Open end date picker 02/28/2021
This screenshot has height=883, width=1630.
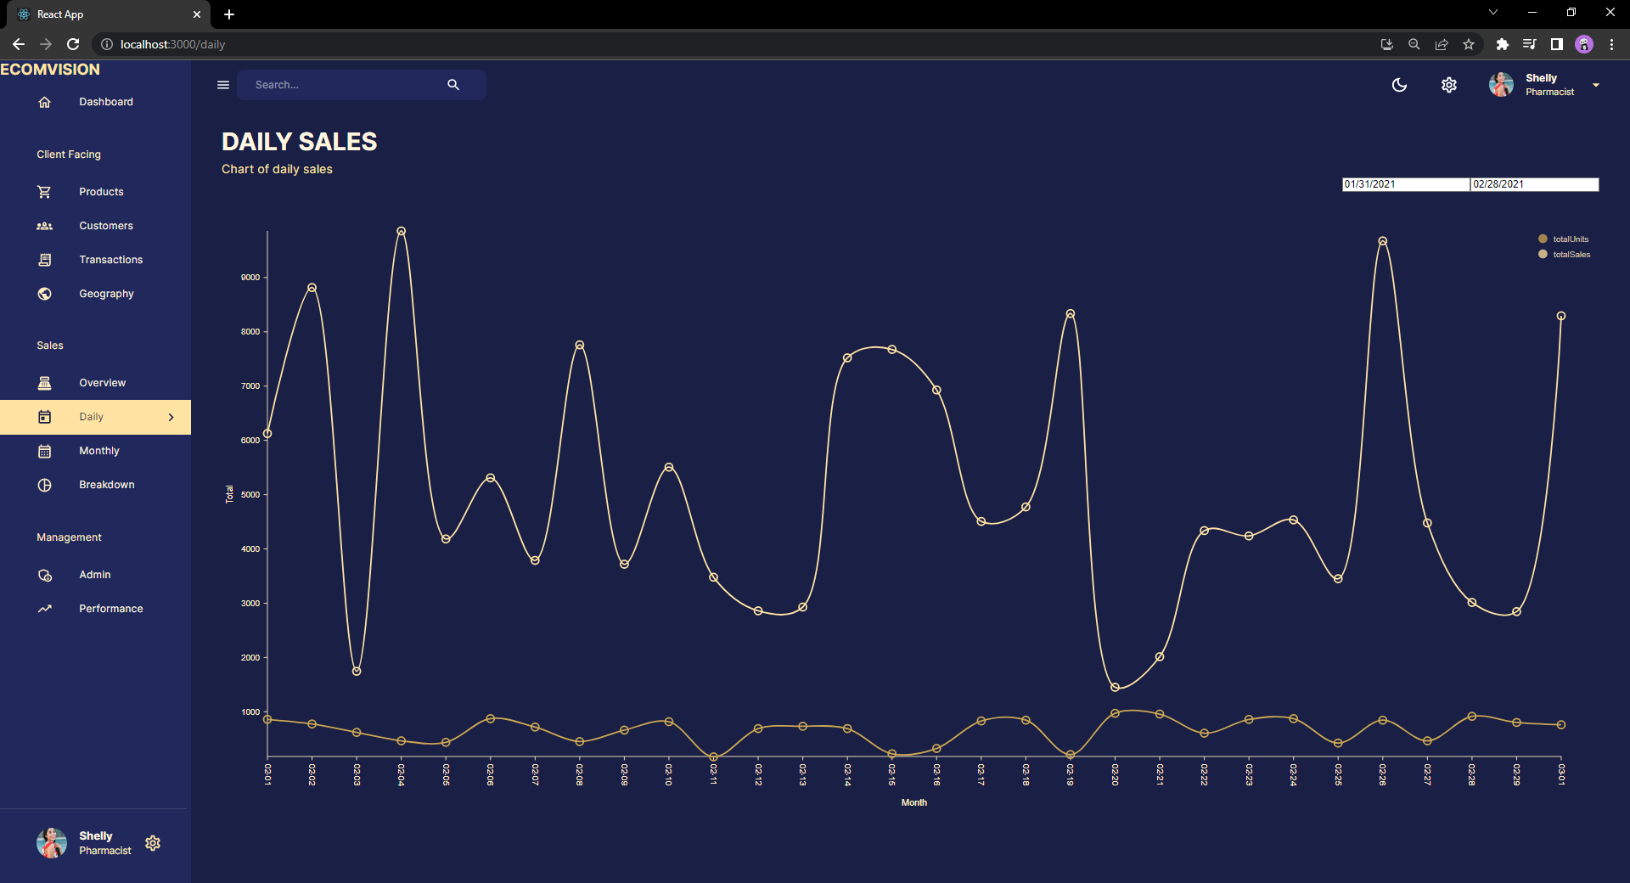1535,184
